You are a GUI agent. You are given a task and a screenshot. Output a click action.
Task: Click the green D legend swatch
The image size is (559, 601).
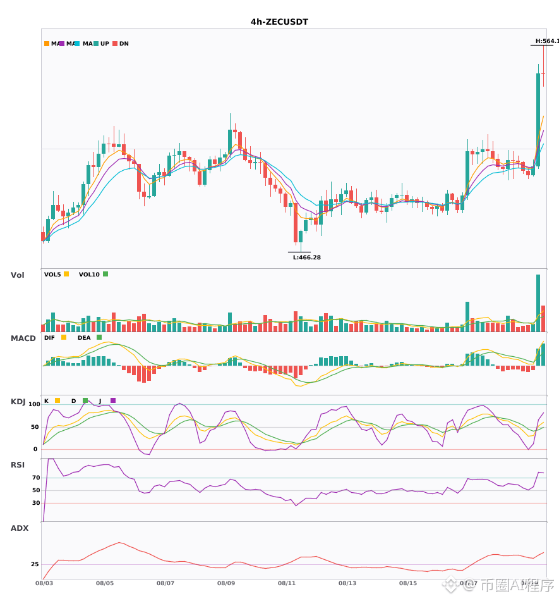(85, 400)
